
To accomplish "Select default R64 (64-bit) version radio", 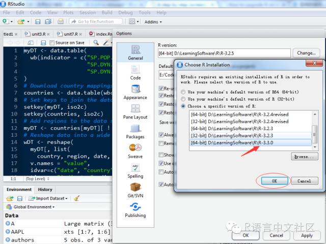I will pyautogui.click(x=183, y=92).
